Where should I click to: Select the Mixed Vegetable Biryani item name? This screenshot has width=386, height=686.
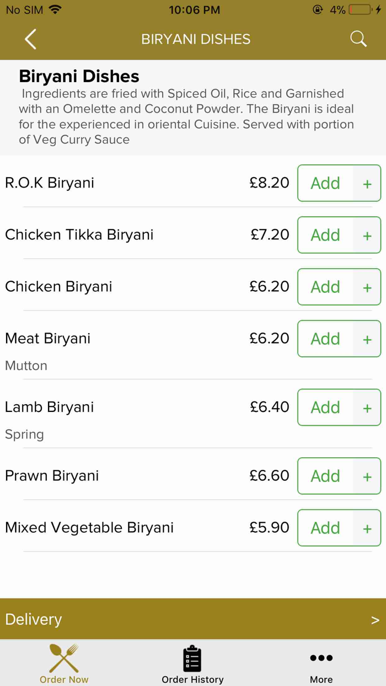point(89,528)
